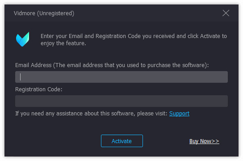Click the Registration Code label

tap(38, 89)
